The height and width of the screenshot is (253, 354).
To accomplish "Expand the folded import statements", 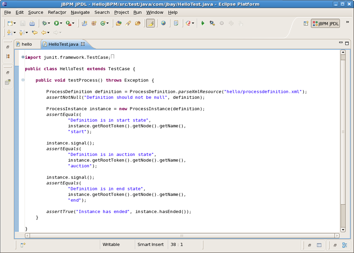I will coord(23,57).
